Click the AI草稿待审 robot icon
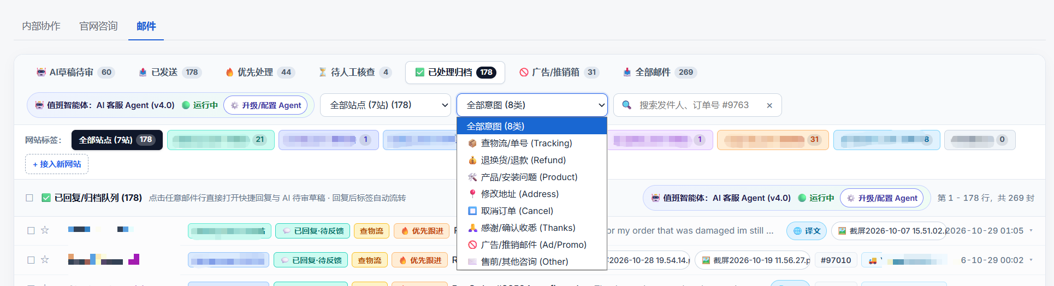Viewport: 1054px width, 286px height. tap(41, 72)
